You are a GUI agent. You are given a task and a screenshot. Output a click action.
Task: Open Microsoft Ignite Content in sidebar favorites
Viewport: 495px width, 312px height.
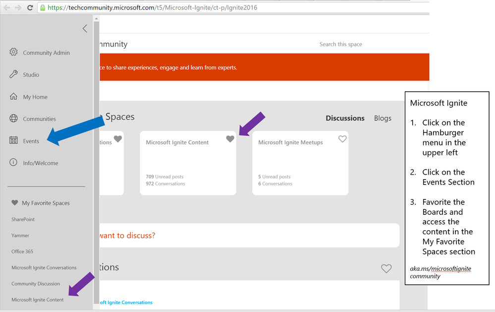click(38, 300)
